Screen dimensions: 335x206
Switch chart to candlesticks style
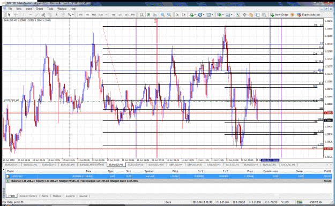click(148, 15)
